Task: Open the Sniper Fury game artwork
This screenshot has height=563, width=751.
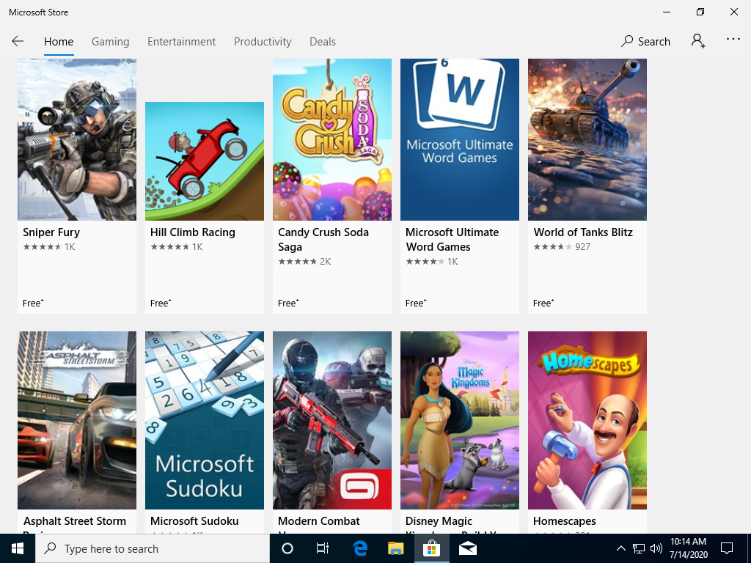Action: click(x=77, y=139)
